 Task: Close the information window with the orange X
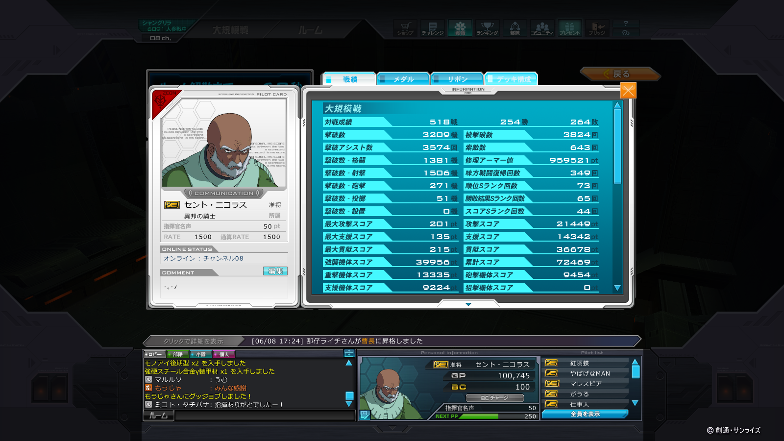(628, 90)
